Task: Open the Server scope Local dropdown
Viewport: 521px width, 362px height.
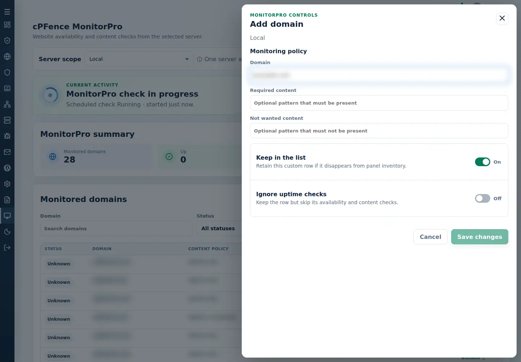Action: coord(139,59)
